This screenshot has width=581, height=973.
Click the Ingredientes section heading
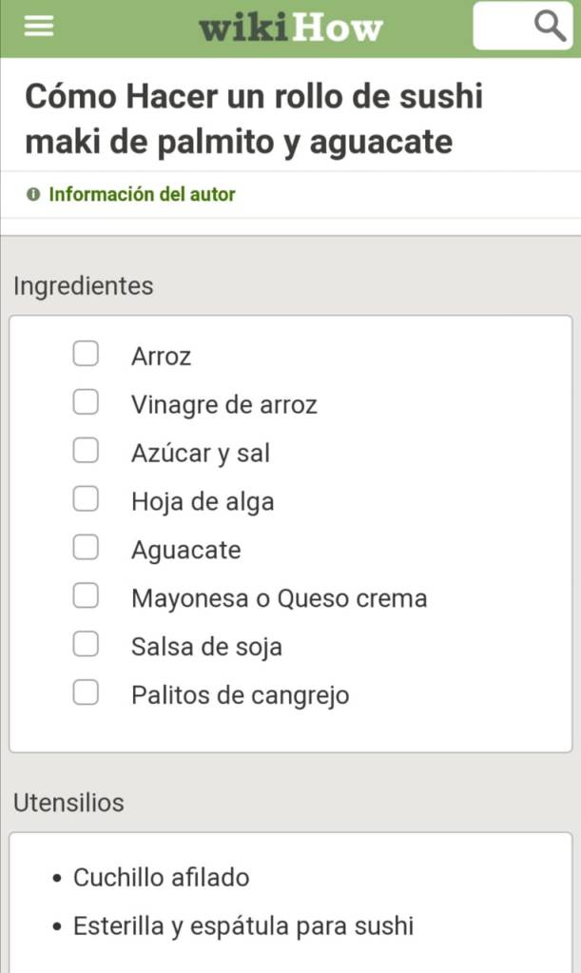[83, 286]
